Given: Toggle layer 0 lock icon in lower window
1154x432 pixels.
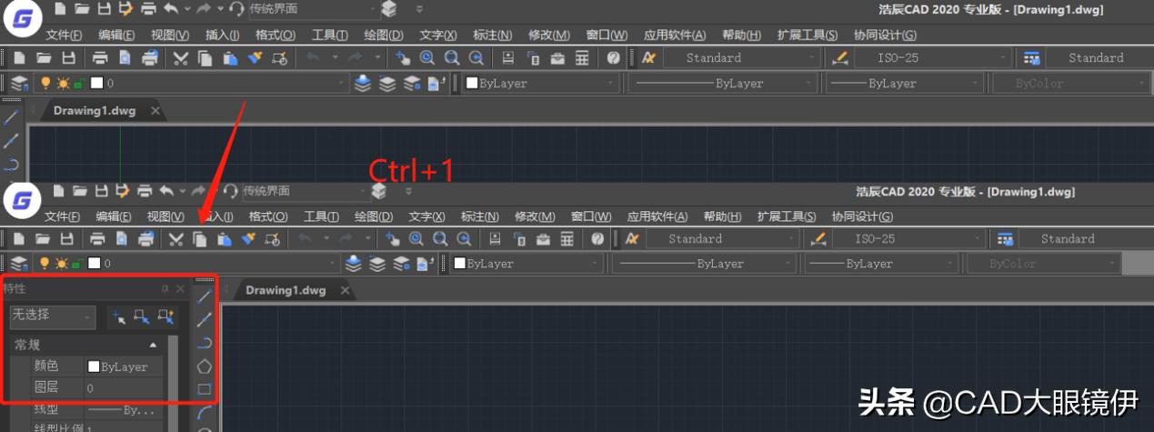Looking at the screenshot, I should point(77,265).
